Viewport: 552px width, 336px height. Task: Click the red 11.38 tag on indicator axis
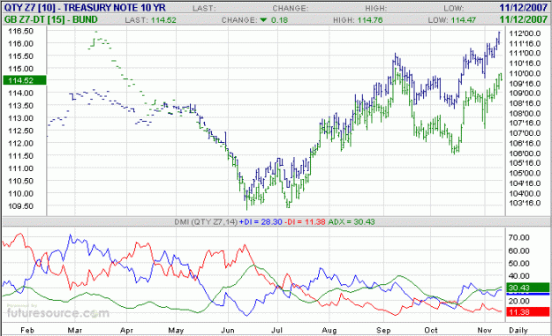[527, 312]
